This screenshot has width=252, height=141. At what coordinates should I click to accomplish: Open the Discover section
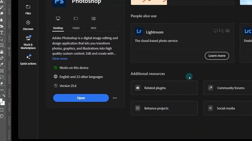coord(28,25)
